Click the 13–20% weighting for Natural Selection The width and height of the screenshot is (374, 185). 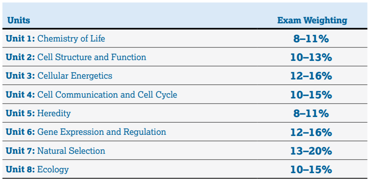click(x=311, y=151)
